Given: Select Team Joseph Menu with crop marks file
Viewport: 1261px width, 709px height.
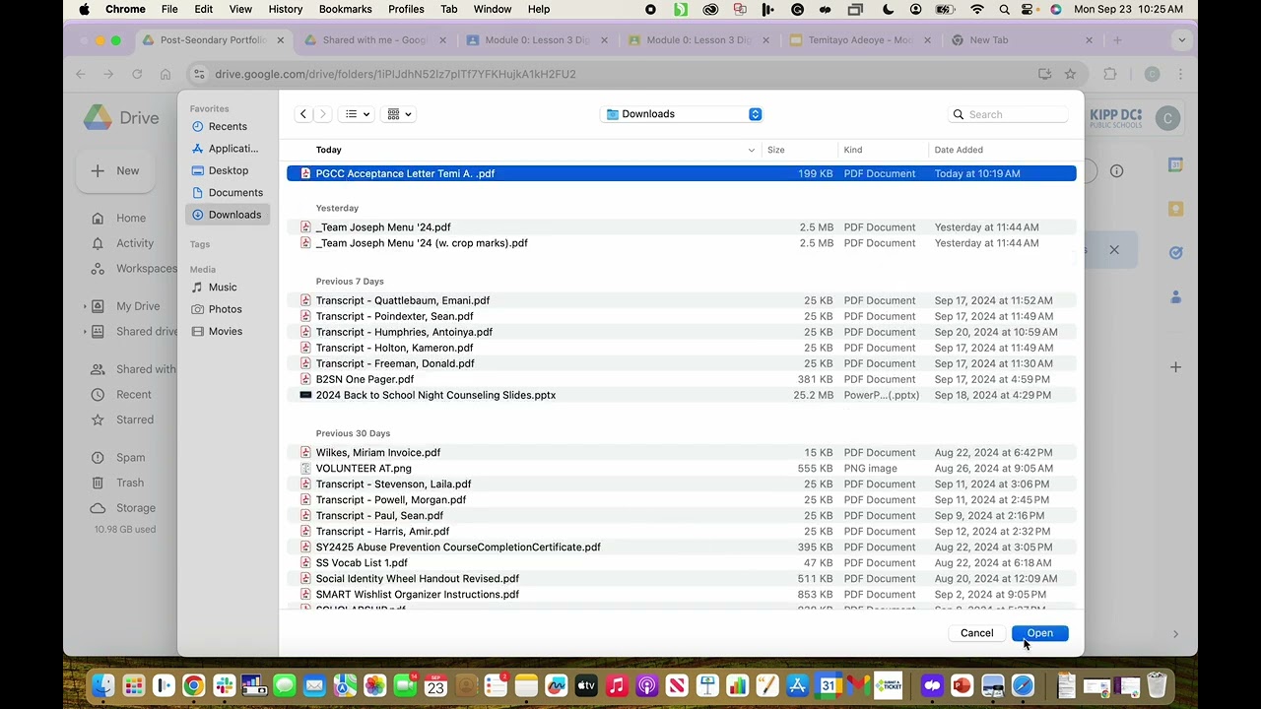Looking at the screenshot, I should point(681,243).
